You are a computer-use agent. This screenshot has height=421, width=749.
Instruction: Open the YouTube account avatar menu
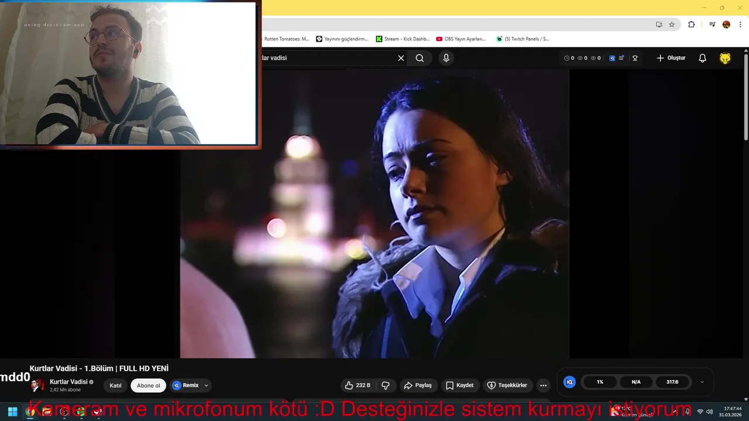[725, 58]
